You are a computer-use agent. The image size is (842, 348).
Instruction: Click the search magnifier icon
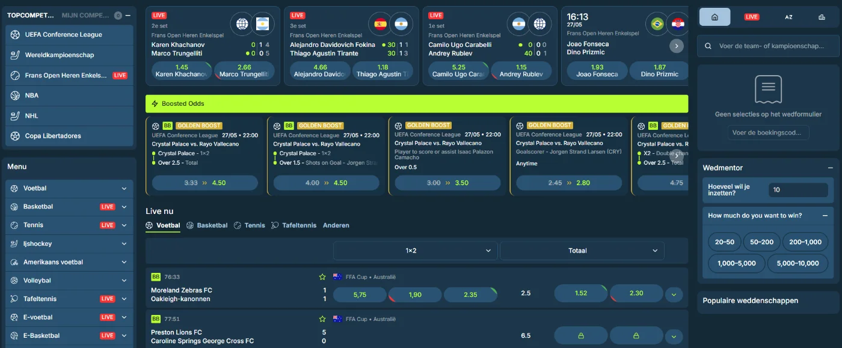coord(707,46)
